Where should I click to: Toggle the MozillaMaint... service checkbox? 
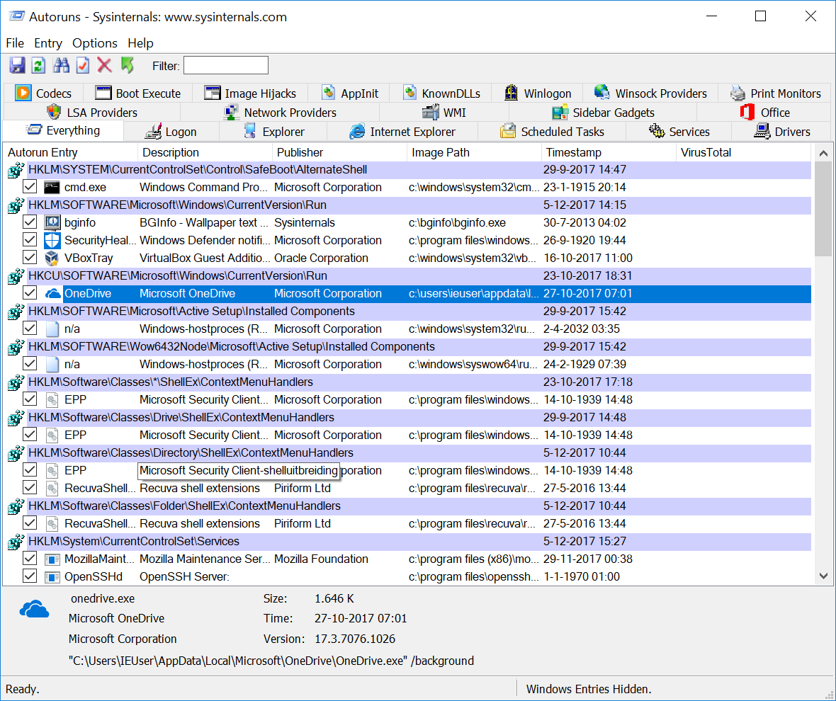point(30,559)
